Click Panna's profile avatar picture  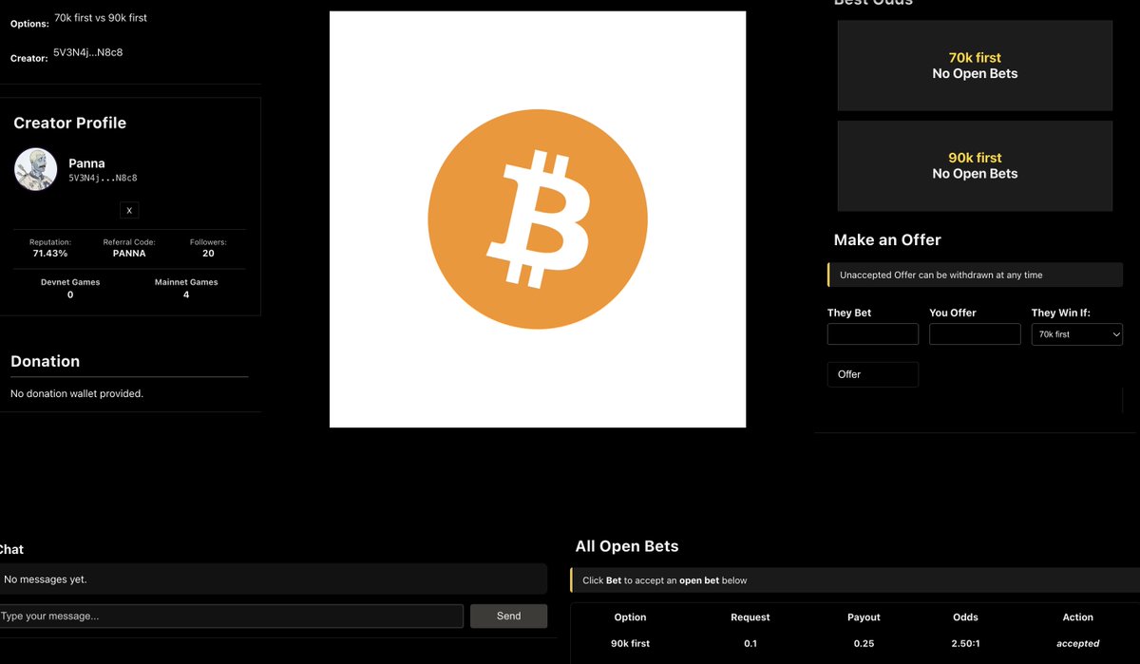tap(36, 170)
